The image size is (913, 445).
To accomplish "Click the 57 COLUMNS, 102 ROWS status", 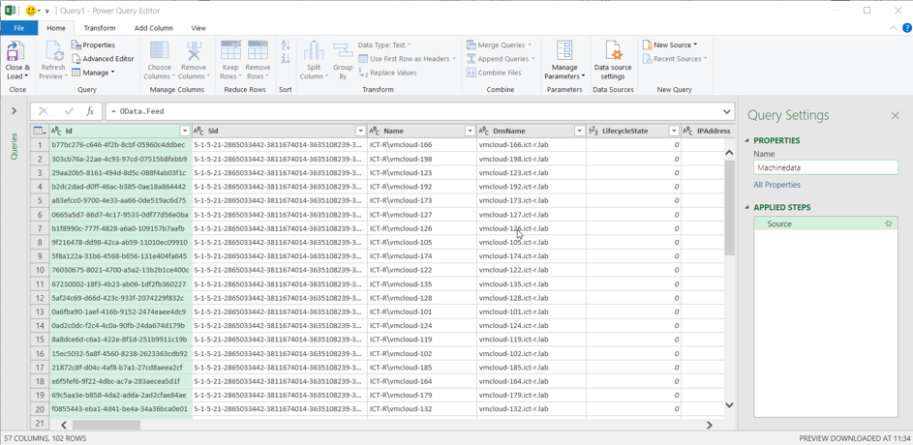I will tap(46, 438).
